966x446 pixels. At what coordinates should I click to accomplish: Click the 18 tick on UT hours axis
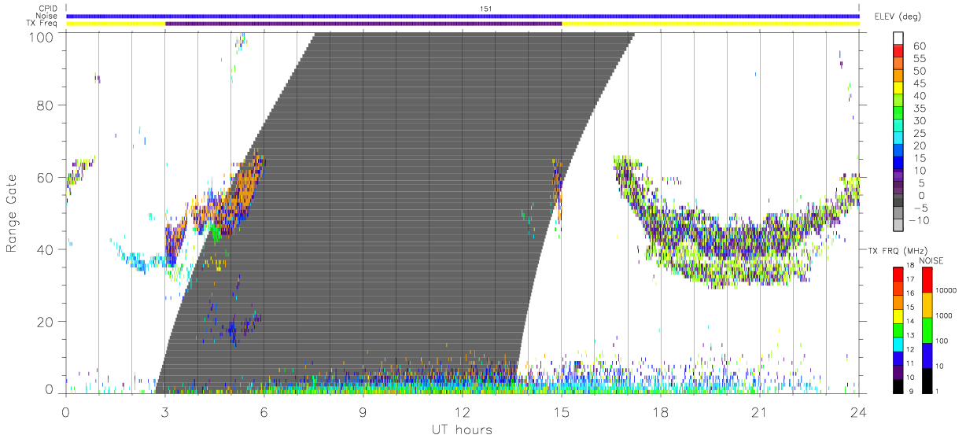[661, 411]
